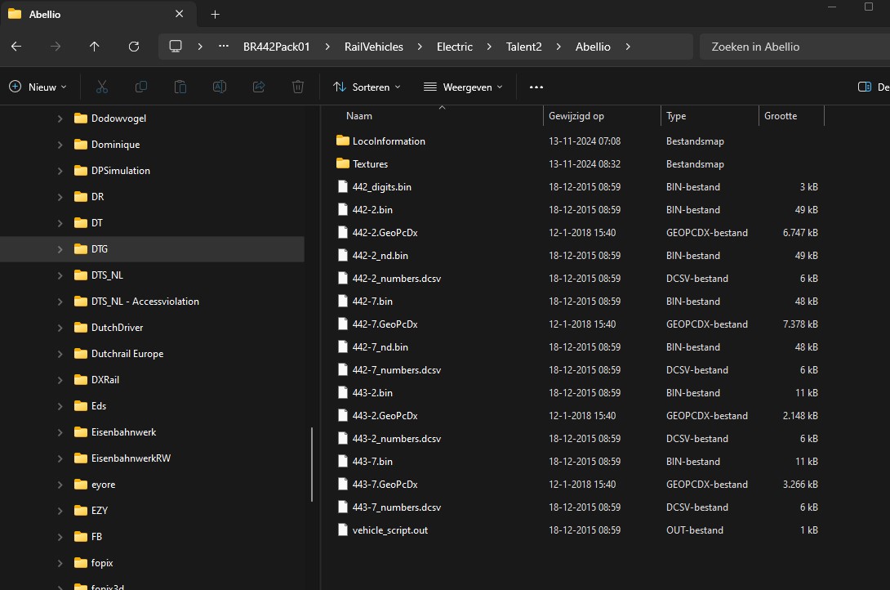This screenshot has width=890, height=590.
Task: Go to RailVehicles in address bar
Action: (x=373, y=47)
